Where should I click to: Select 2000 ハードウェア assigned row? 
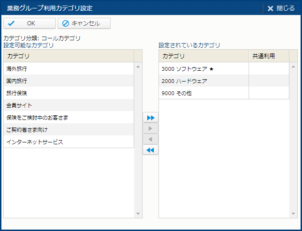[x=204, y=81]
